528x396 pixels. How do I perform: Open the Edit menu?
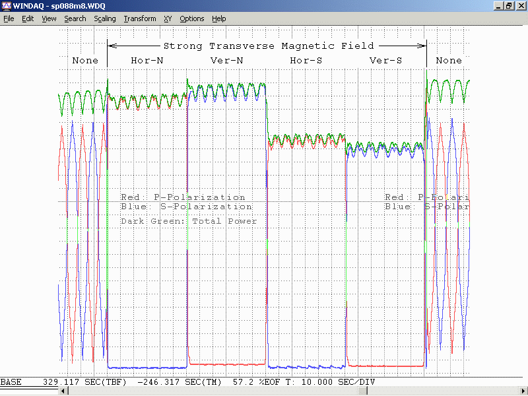28,18
